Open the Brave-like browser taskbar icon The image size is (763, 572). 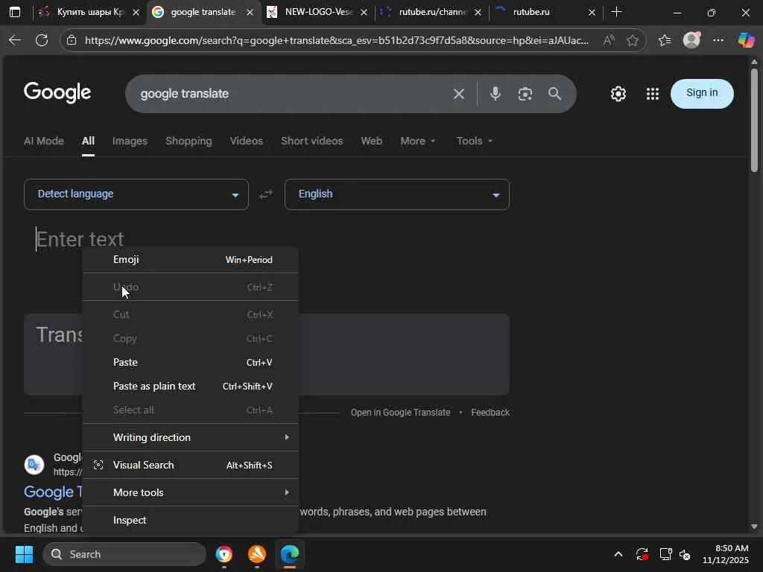pyautogui.click(x=224, y=554)
